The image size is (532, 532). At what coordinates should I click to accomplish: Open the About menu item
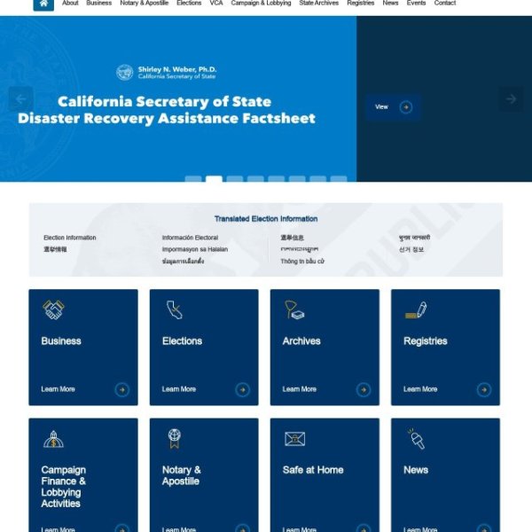click(70, 3)
